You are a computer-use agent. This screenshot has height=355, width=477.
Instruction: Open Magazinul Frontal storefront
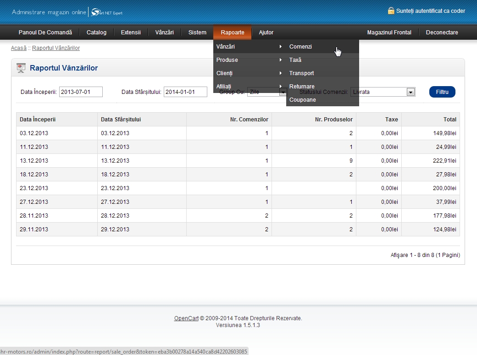click(x=389, y=33)
